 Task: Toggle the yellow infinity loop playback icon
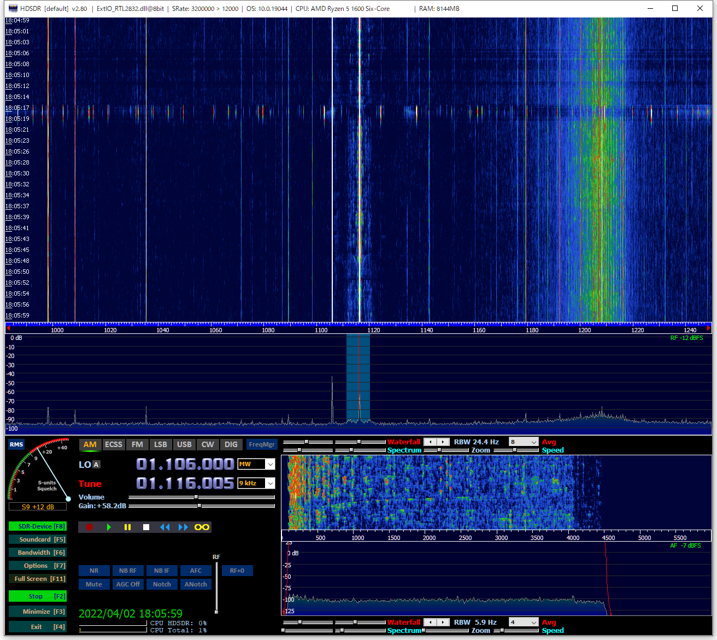pos(202,527)
